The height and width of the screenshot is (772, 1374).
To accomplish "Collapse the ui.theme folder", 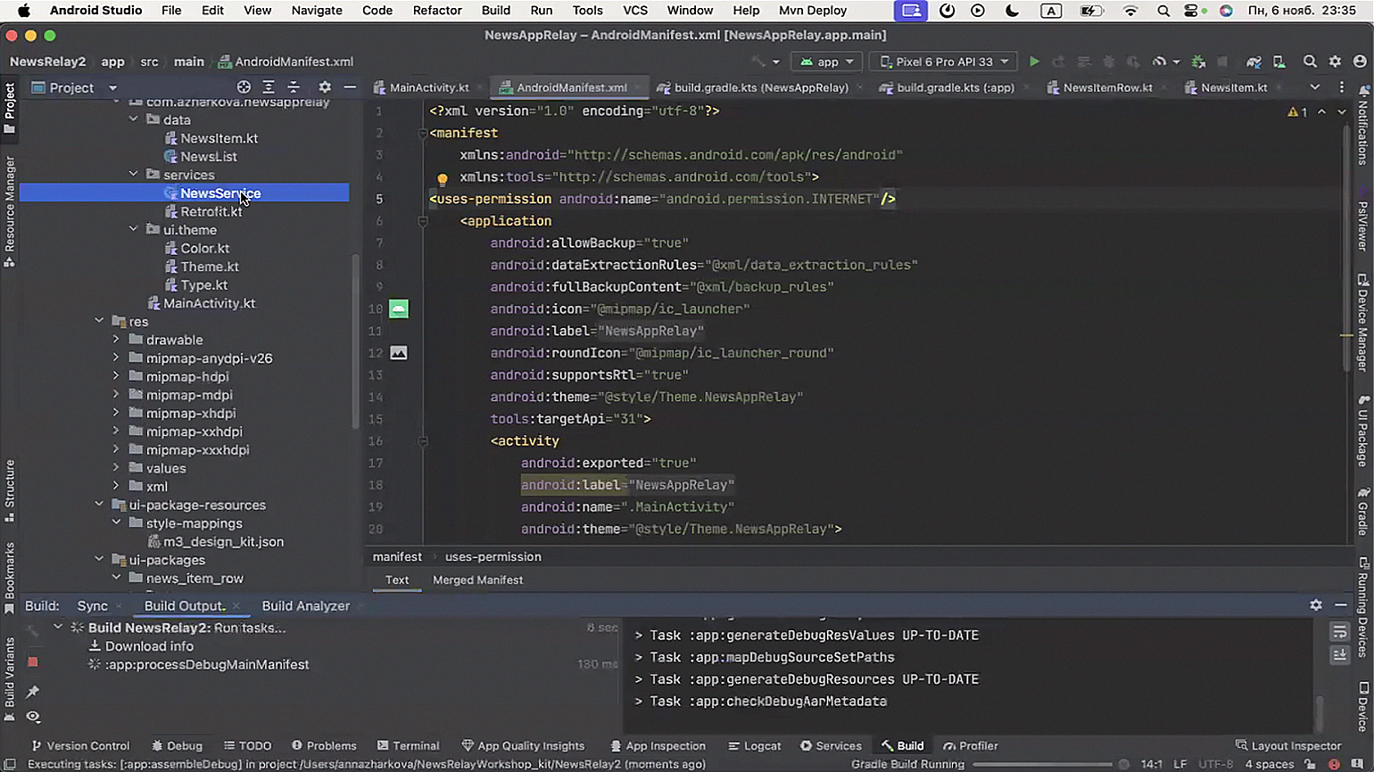I will point(134,230).
